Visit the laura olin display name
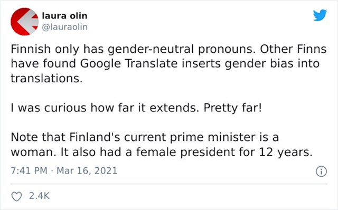 [x=64, y=16]
